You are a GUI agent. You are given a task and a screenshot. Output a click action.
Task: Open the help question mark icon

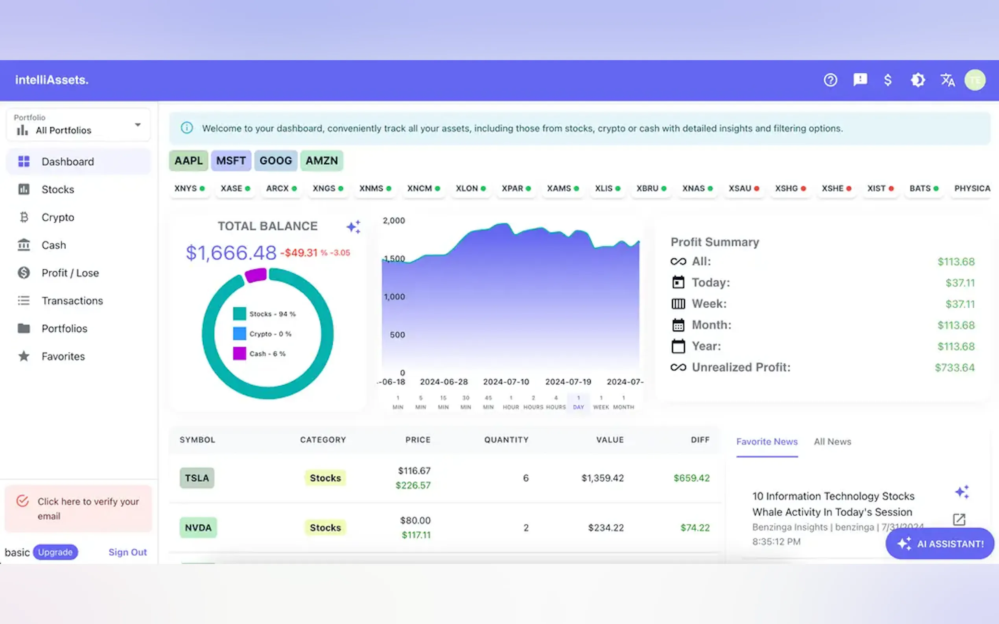point(830,80)
